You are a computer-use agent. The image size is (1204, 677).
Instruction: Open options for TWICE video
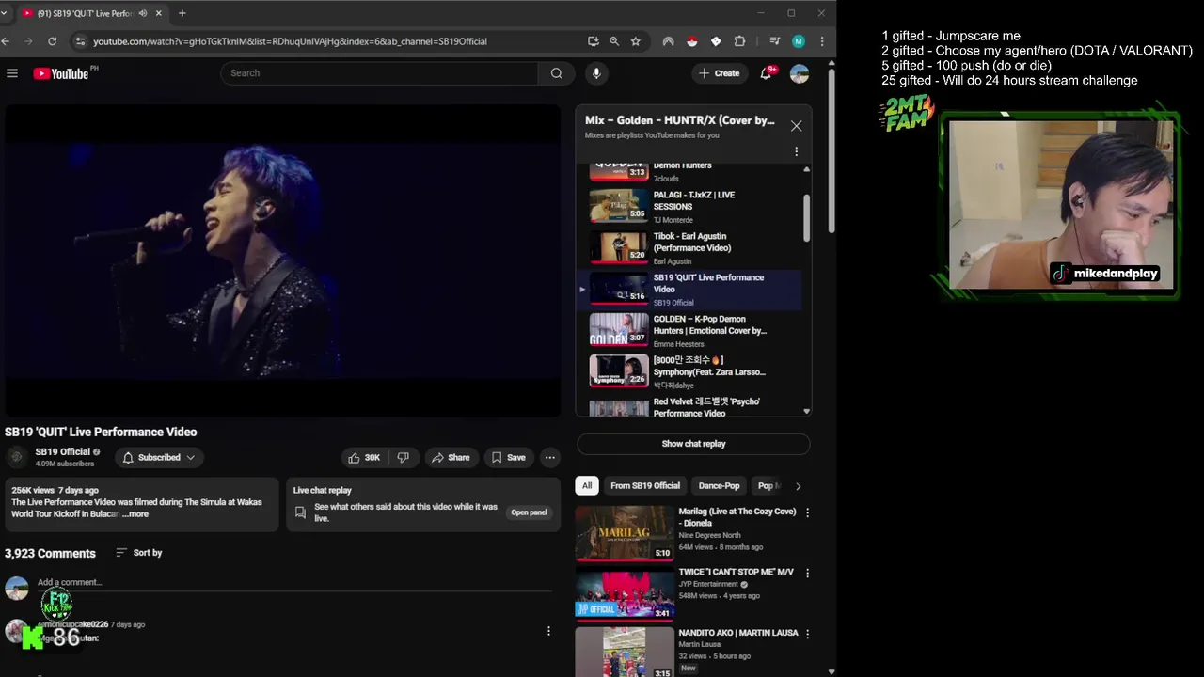pos(807,573)
